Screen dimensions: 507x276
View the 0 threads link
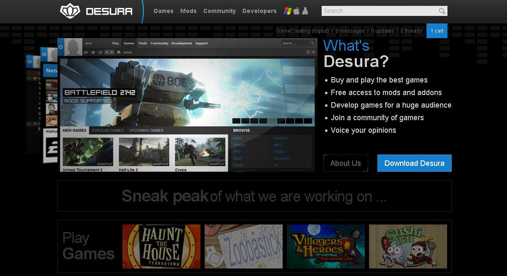pos(411,31)
